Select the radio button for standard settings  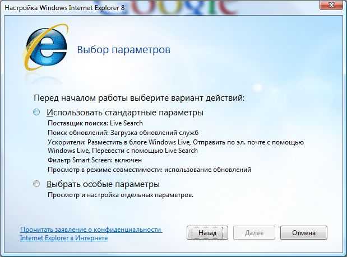tap(36, 112)
